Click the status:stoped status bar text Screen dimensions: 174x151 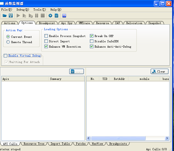(10, 149)
